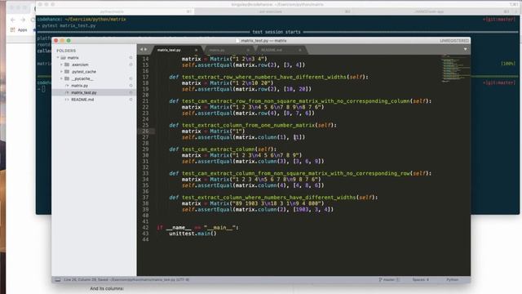This screenshot has height=294, width=522.
Task: Click git status badge beside matrix_test.py
Action: (130, 92)
